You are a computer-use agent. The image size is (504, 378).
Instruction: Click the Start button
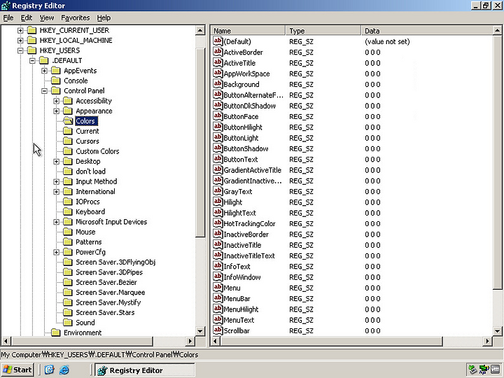[17, 370]
